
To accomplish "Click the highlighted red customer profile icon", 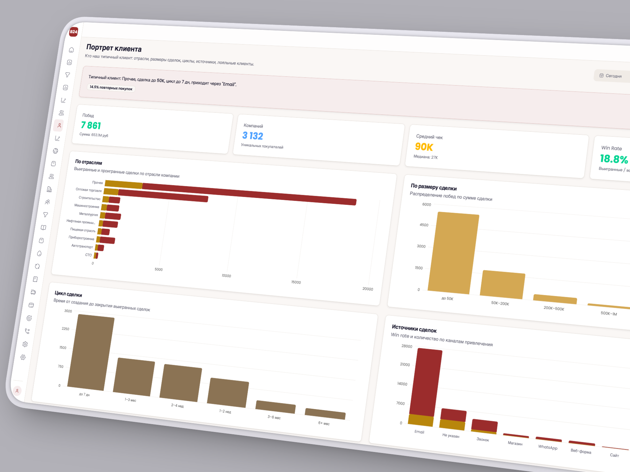I will 60,126.
